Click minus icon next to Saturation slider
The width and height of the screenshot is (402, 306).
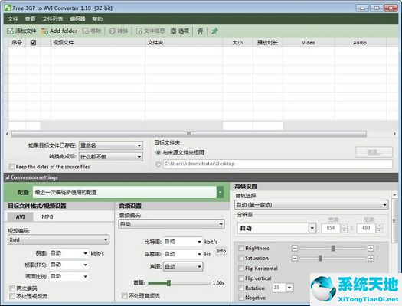pyautogui.click(x=295, y=258)
